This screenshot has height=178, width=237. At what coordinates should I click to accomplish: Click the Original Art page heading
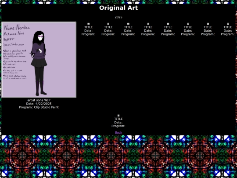[x=118, y=8]
